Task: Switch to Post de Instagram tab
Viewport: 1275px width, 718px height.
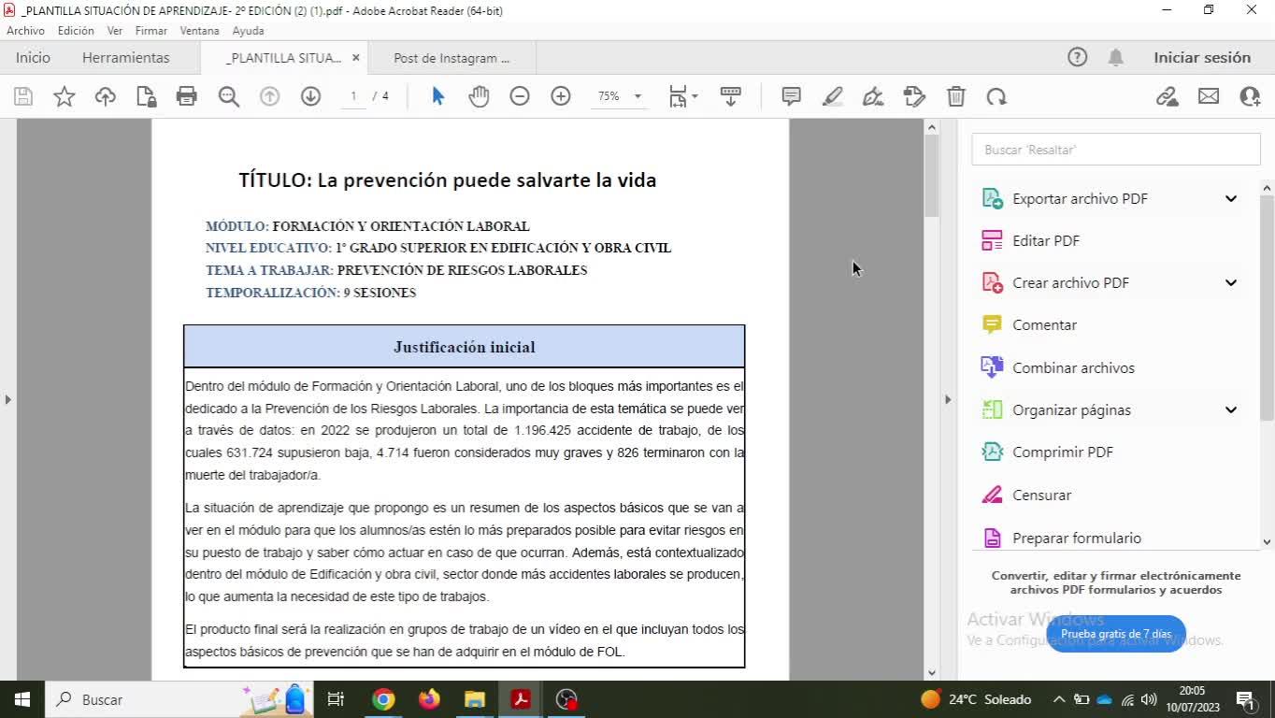Action: click(x=451, y=58)
